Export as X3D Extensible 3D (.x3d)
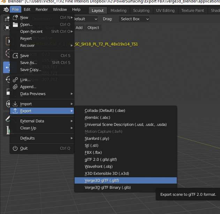Image resolution: width=220 pixels, height=214 pixels. click(x=126, y=173)
